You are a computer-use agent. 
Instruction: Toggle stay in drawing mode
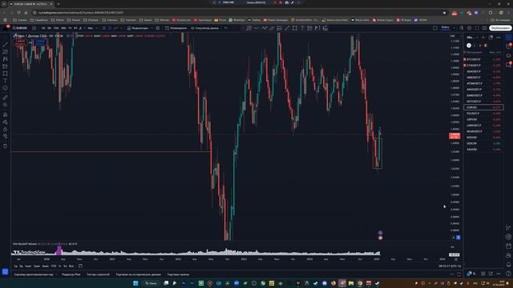click(x=6, y=122)
